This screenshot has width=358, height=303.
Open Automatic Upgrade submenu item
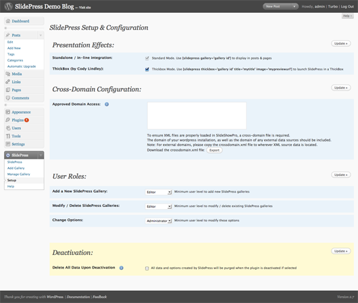22,66
